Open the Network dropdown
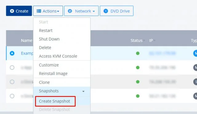The image size is (197, 114). click(x=81, y=11)
